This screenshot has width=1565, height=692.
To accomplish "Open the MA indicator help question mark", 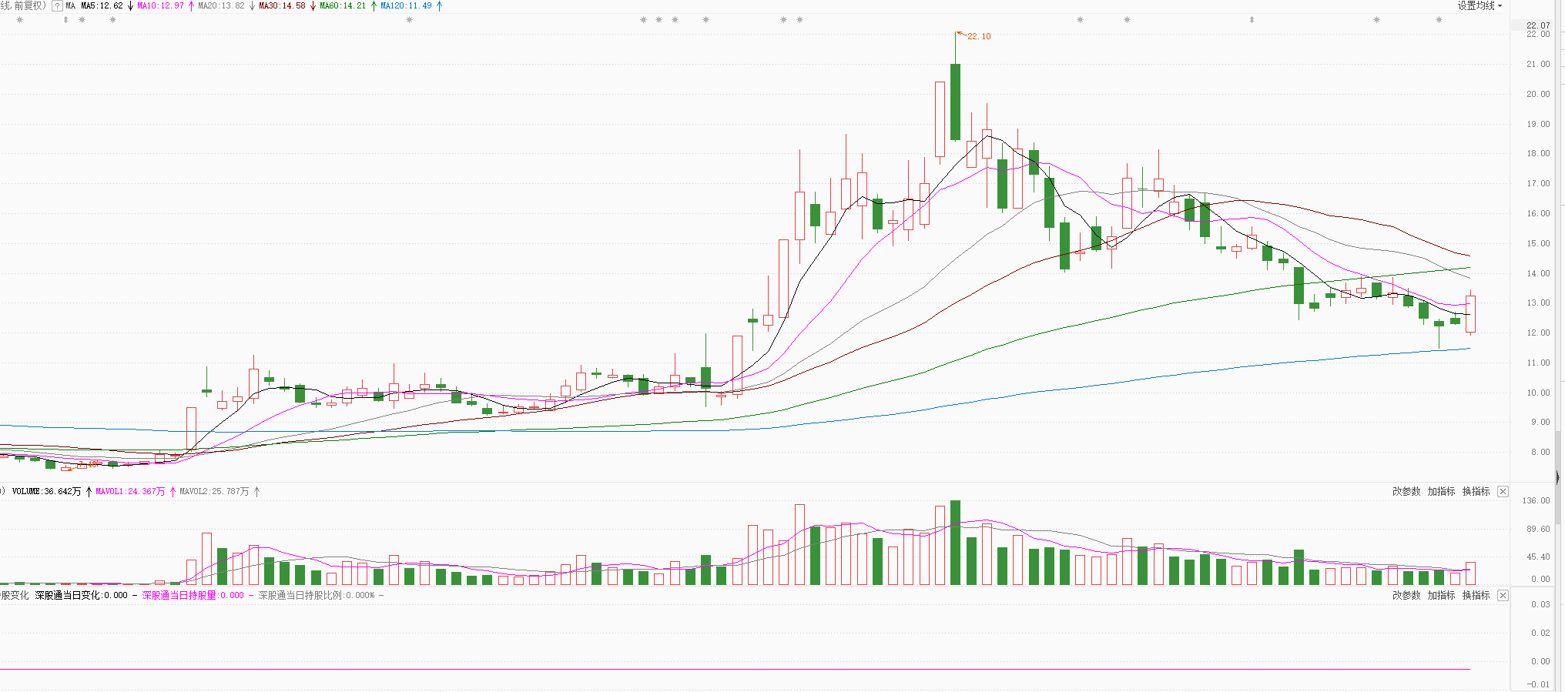I will pos(57,5).
